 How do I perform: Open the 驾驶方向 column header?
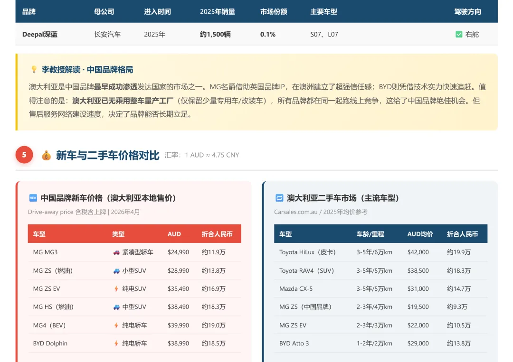468,11
